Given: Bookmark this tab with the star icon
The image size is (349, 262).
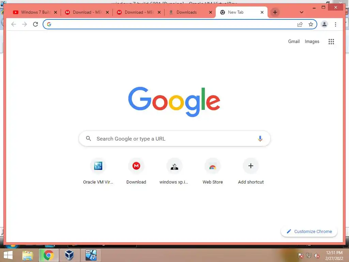Looking at the screenshot, I should point(311,24).
